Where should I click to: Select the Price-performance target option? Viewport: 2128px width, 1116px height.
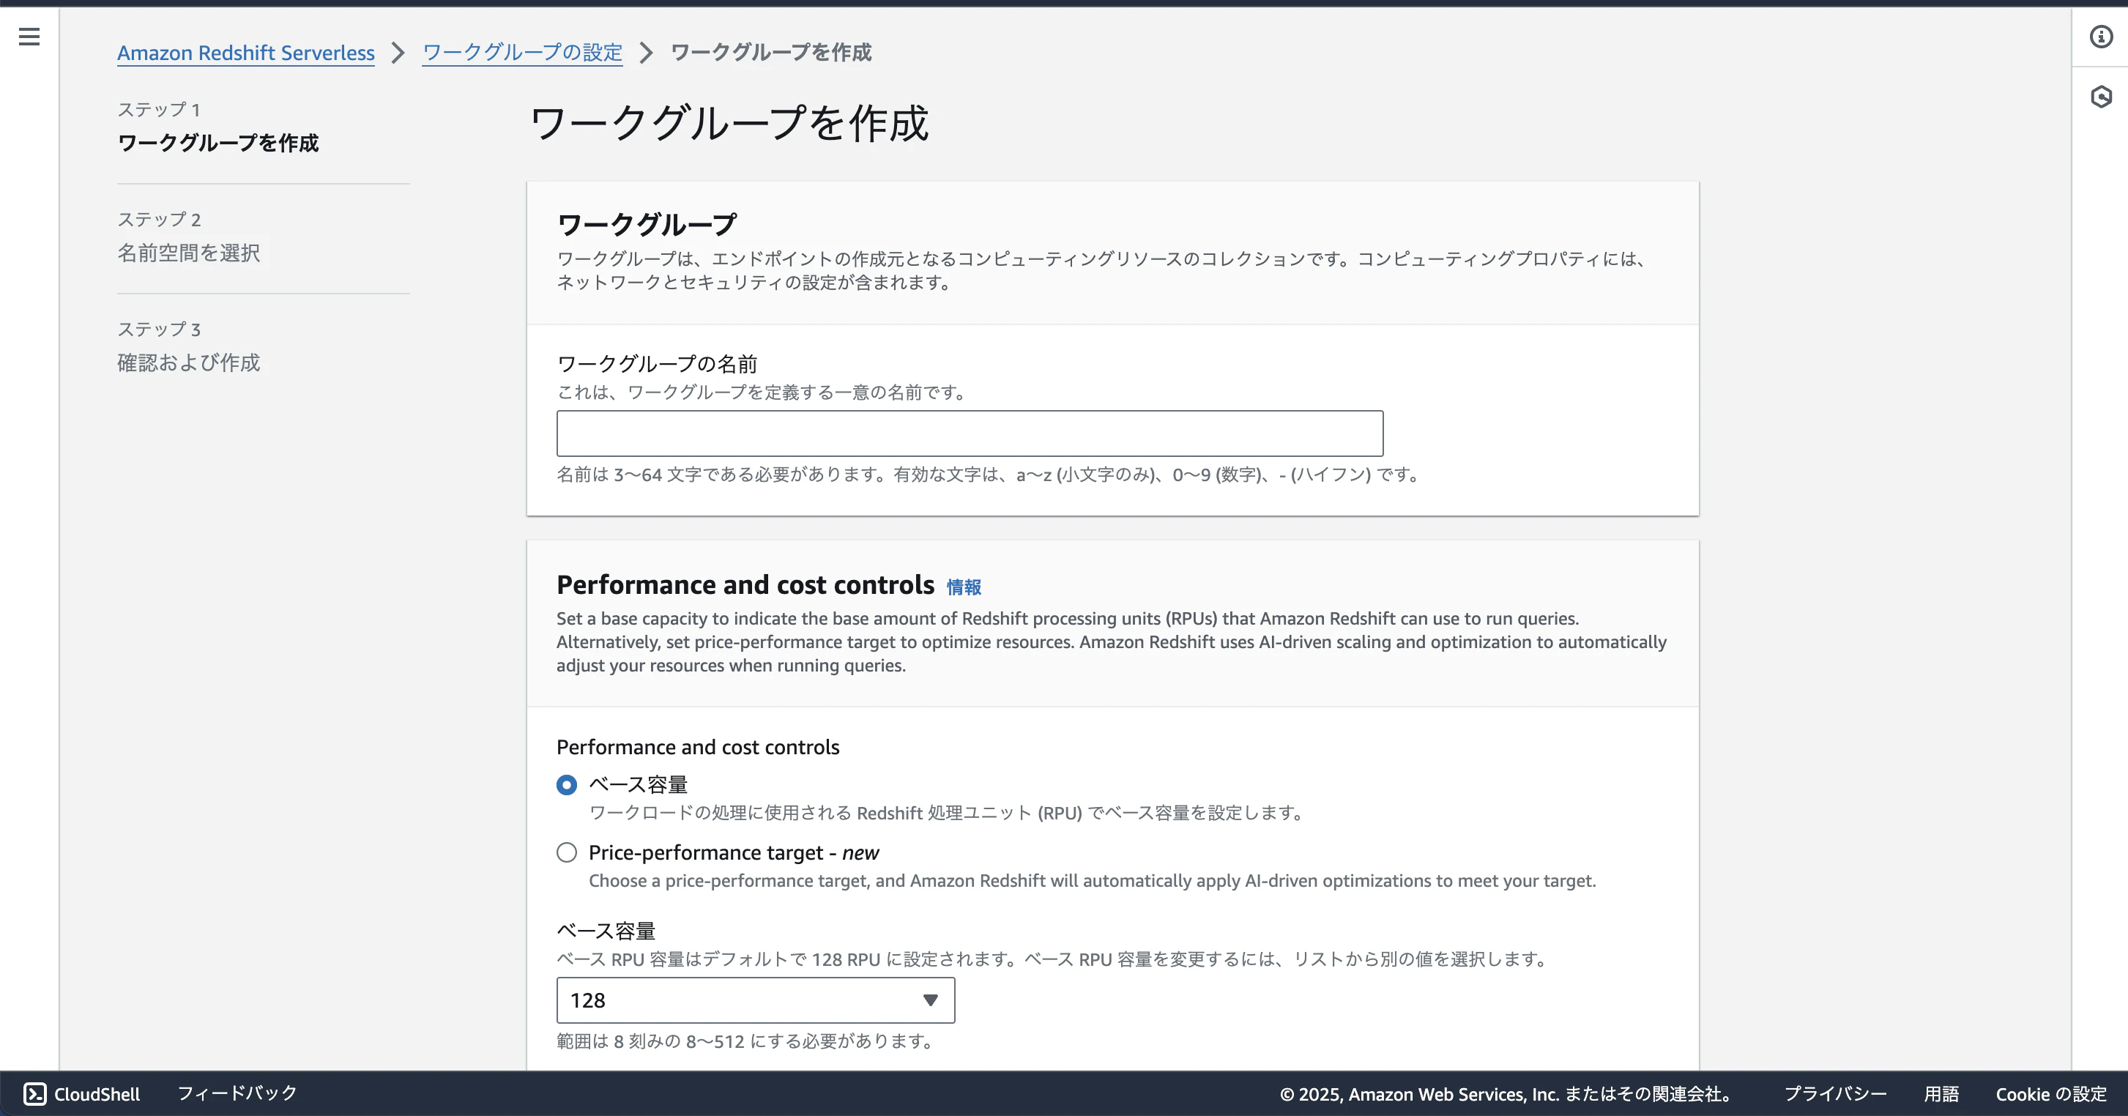[567, 852]
